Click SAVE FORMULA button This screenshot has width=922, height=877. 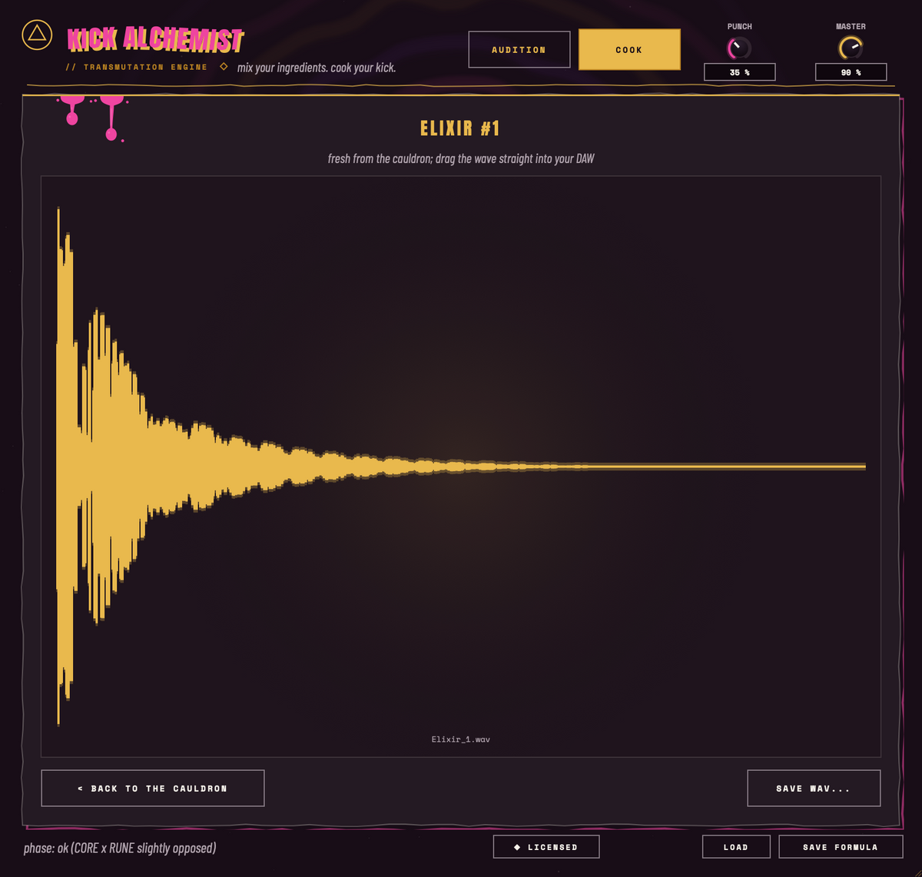[x=841, y=847]
